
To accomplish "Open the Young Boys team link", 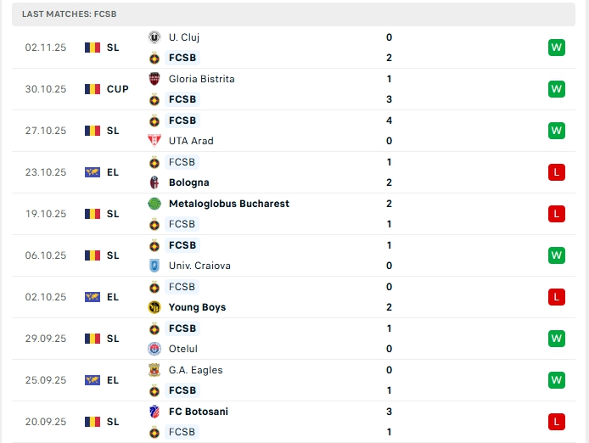I will (197, 307).
